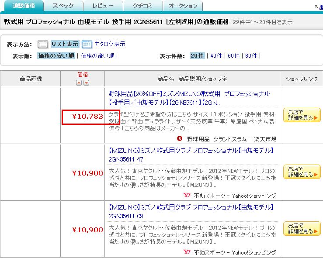The height and width of the screenshot is (258, 323).
Task: Sort by 価格の高い順
Action: 97,55
